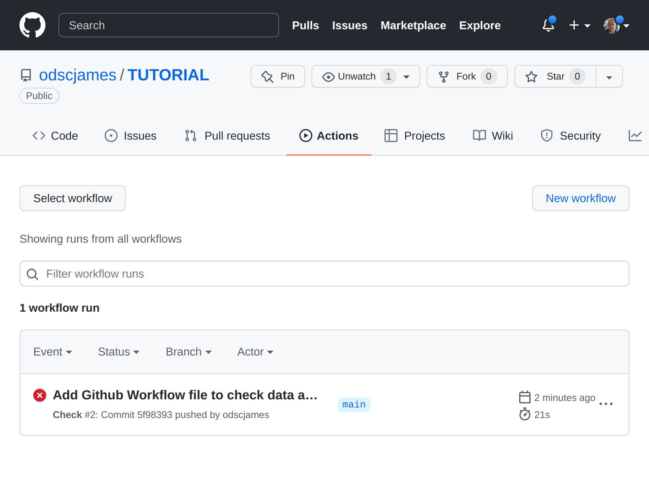Switch to the Code tab

click(55, 136)
